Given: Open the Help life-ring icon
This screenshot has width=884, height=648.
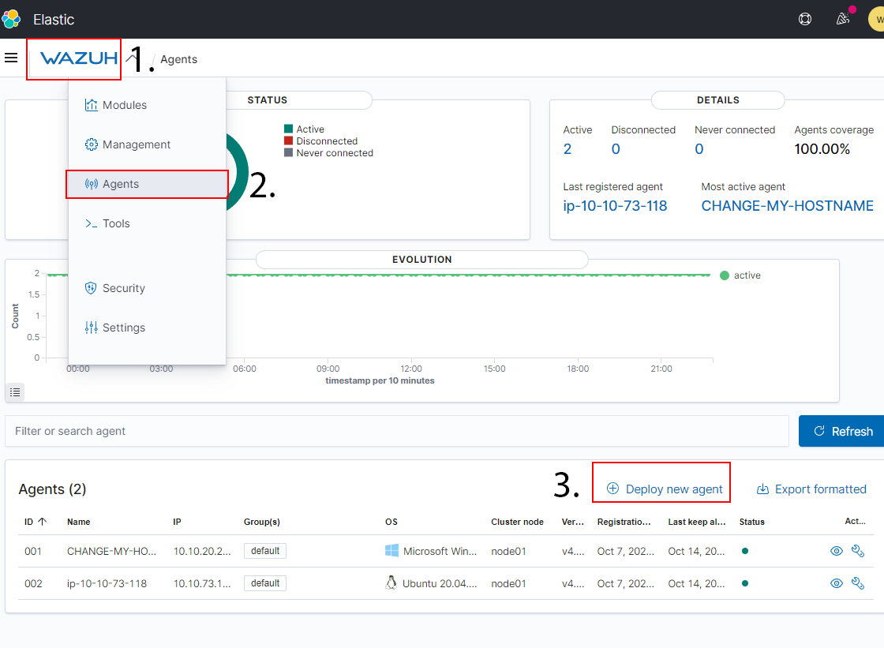Looking at the screenshot, I should click(805, 18).
